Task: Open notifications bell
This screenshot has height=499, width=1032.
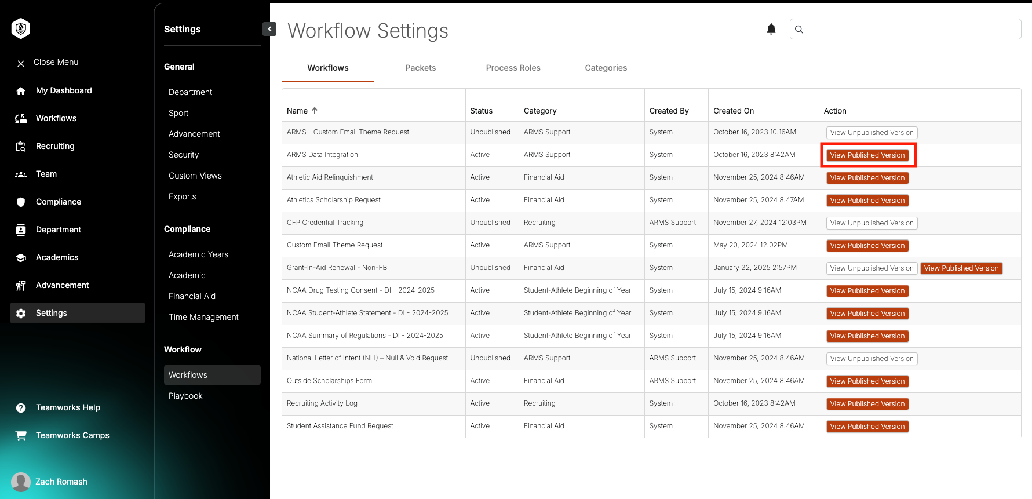Action: (x=771, y=29)
